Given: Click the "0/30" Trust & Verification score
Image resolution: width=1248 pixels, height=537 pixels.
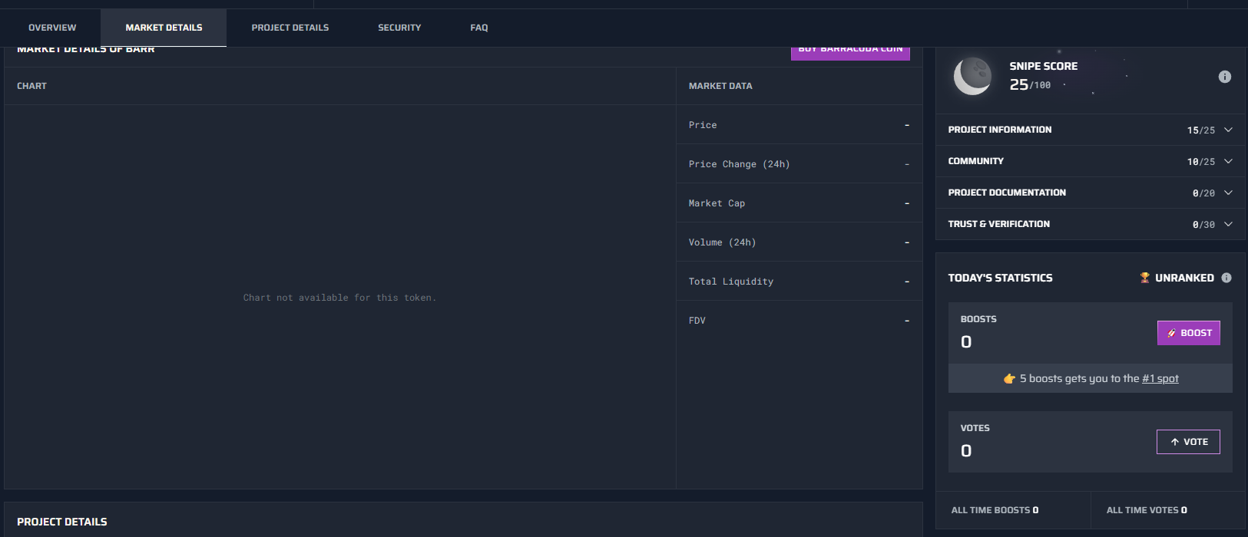Looking at the screenshot, I should (1203, 225).
